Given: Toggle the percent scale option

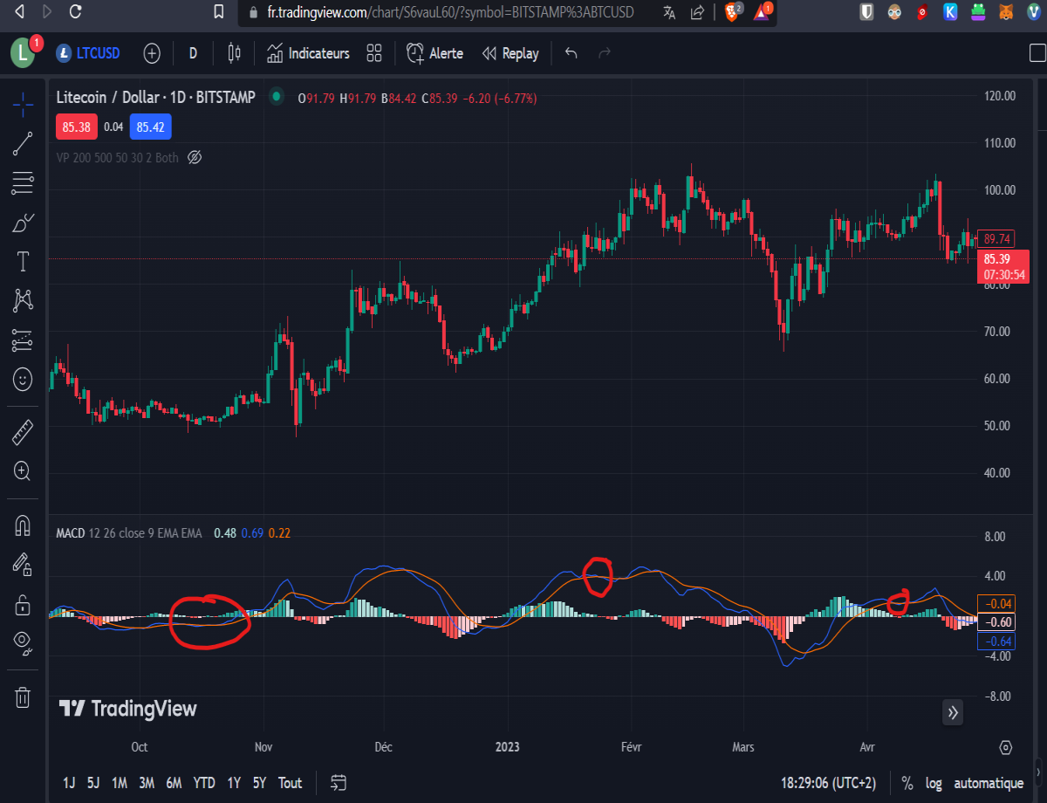Looking at the screenshot, I should coord(907,783).
